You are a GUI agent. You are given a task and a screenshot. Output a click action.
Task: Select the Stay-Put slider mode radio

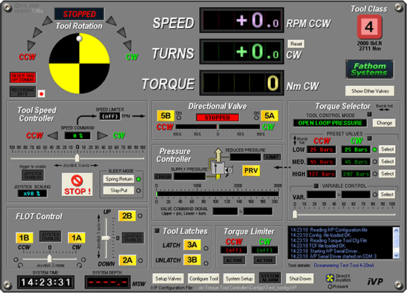coord(138,190)
